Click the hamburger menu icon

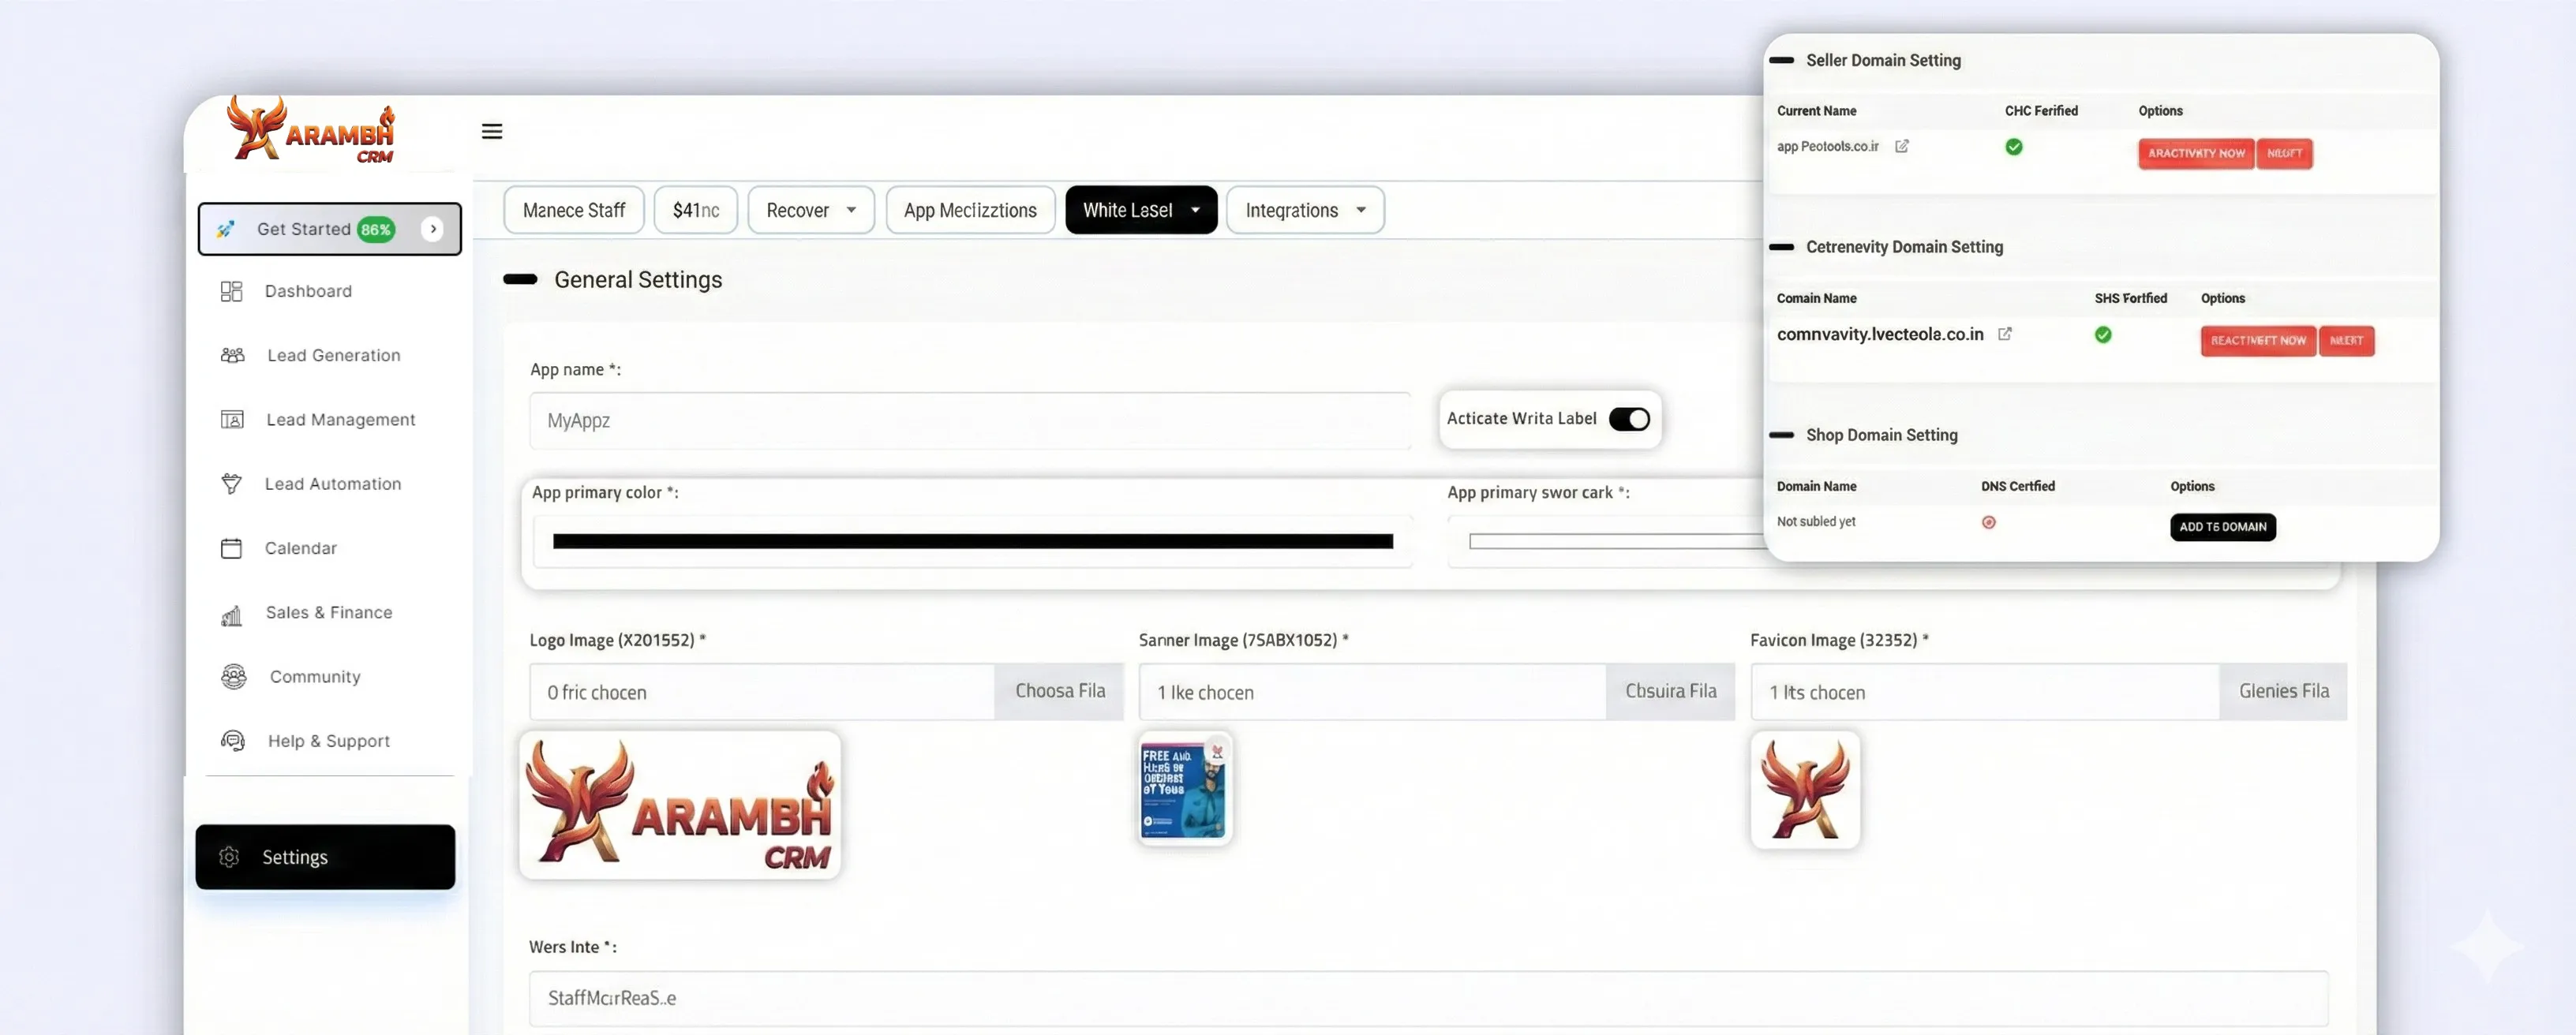(491, 131)
